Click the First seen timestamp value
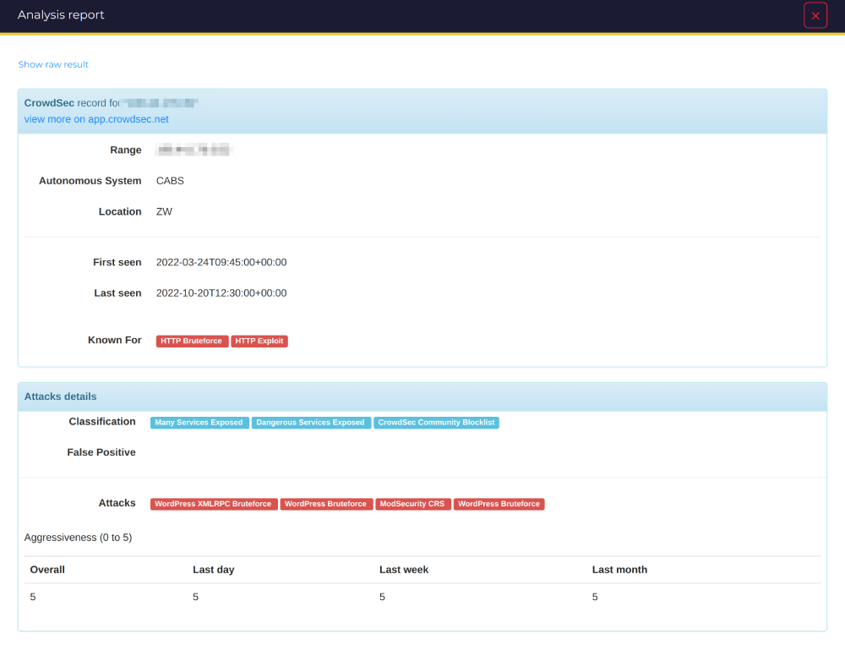This screenshot has height=667, width=845. tap(221, 263)
